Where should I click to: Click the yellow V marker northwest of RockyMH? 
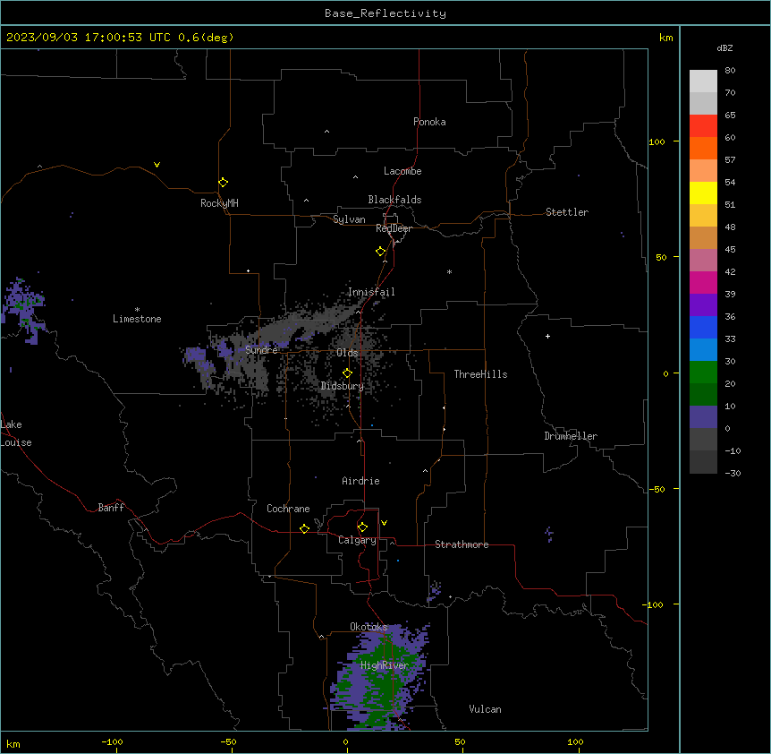157,165
